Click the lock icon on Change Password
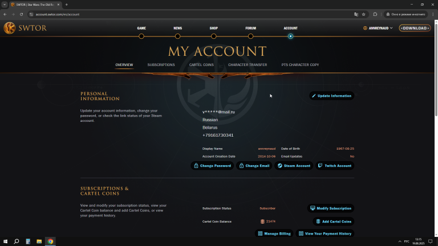 tap(196, 166)
